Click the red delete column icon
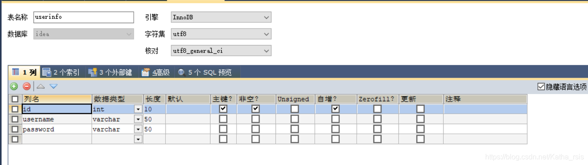Image resolution: width=588 pixels, height=165 pixels. [x=27, y=87]
